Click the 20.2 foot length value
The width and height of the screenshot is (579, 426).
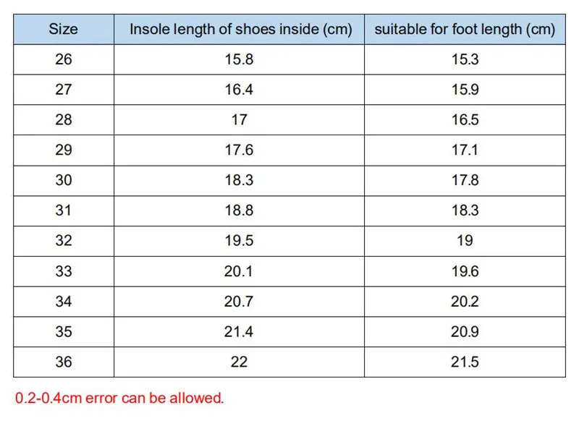465,302
